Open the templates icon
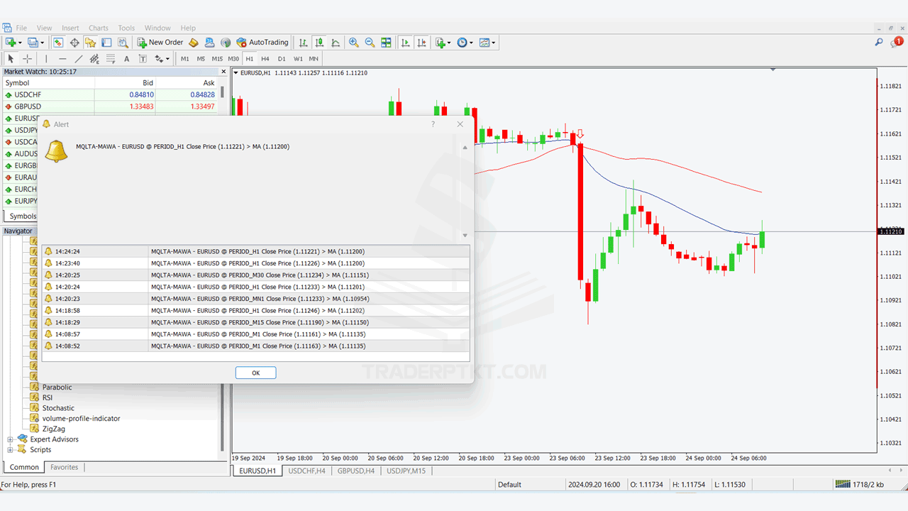Image resolution: width=908 pixels, height=511 pixels. pos(485,43)
